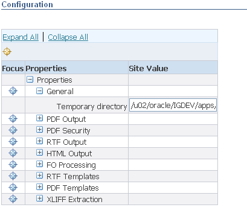Viewport: 247px width, 219px height.
Task: Click the Expand All link
Action: [x=21, y=37]
